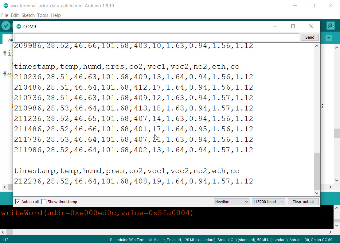Screen dimensions: 340x243
Task: Click the Verify checkmark toolbar button
Action: coord(6,26)
